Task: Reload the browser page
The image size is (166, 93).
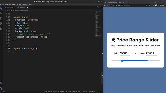Action: [x=110, y=5]
